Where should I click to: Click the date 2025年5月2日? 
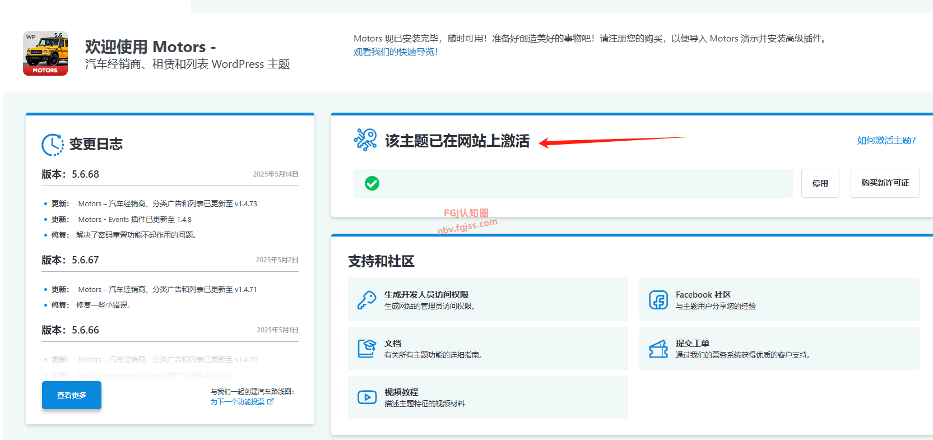point(277,260)
